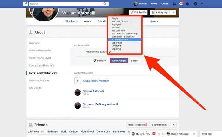This screenshot has height=137, width=222.
Task: Click the search magnifier icon
Action: coord(105,4)
